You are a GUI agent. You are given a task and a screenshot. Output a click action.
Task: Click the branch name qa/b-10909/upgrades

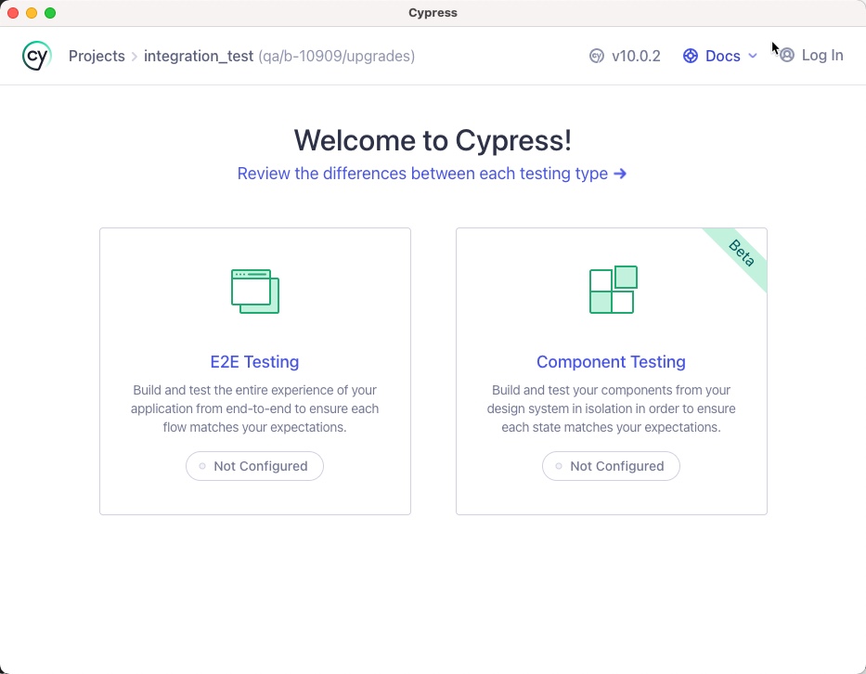point(336,56)
